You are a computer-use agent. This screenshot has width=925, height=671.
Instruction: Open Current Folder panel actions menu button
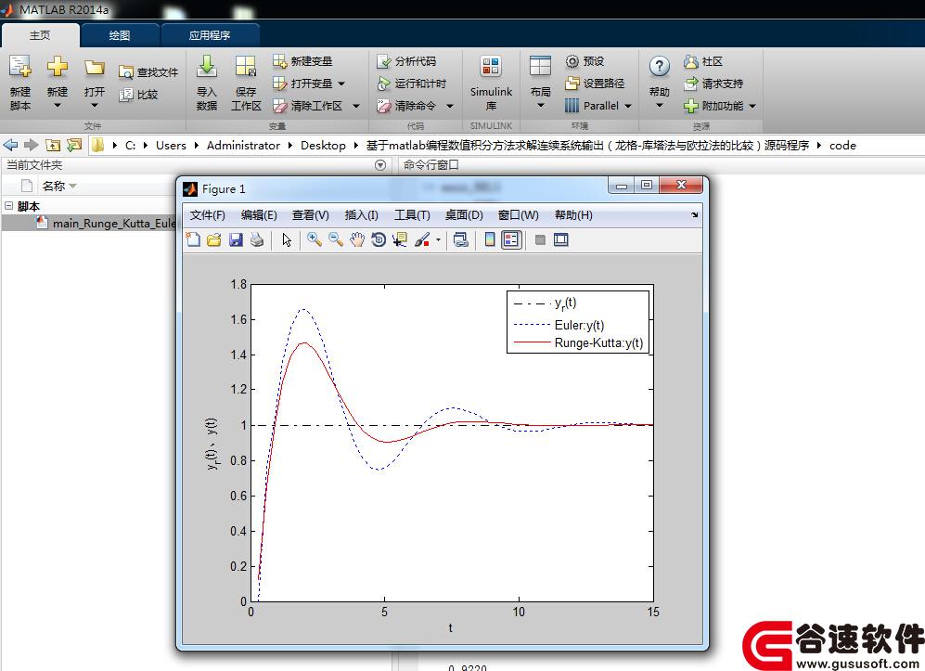(x=380, y=165)
